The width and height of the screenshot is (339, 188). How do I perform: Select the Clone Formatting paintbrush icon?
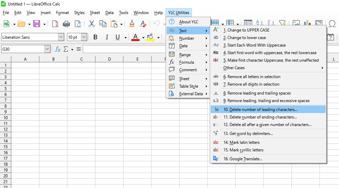[132, 24]
